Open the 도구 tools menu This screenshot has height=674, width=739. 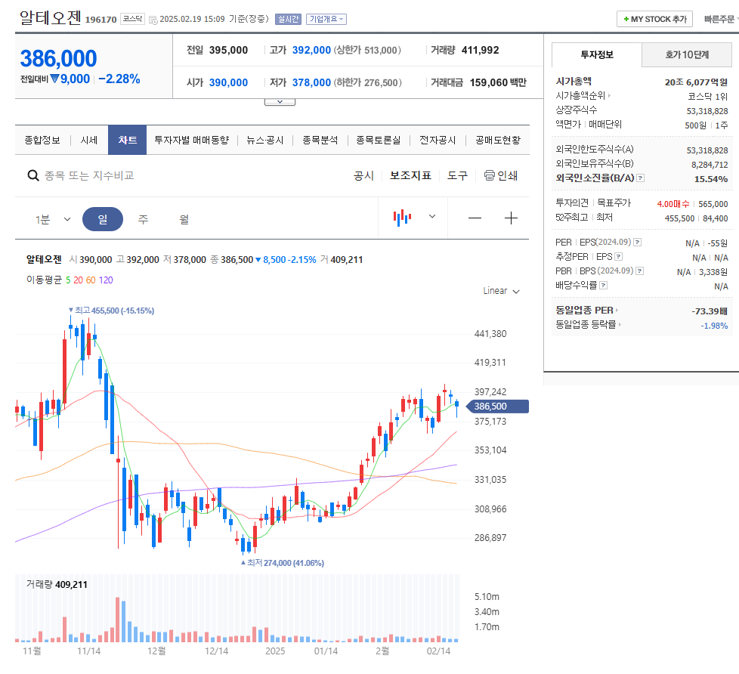[x=458, y=176]
